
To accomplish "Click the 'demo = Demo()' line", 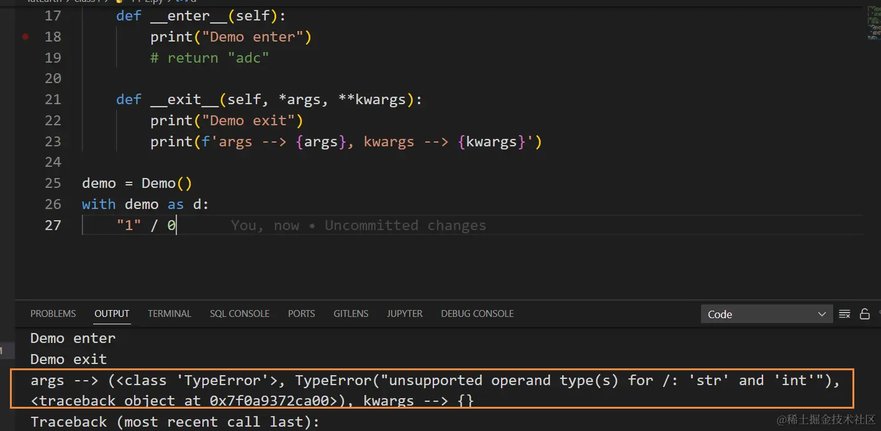I will [x=137, y=183].
